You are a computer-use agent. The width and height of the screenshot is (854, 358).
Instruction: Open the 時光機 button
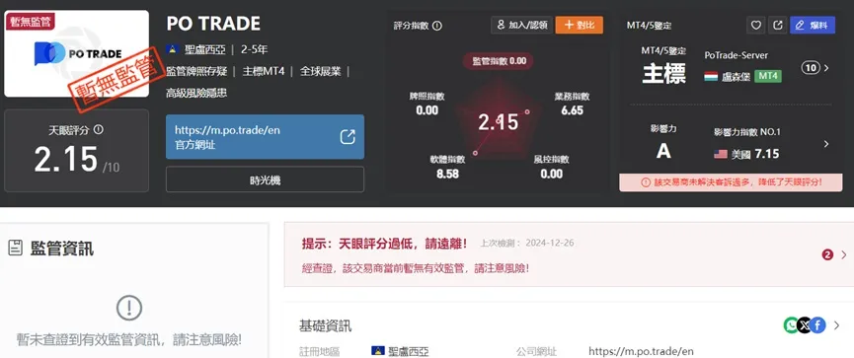pyautogui.click(x=265, y=179)
